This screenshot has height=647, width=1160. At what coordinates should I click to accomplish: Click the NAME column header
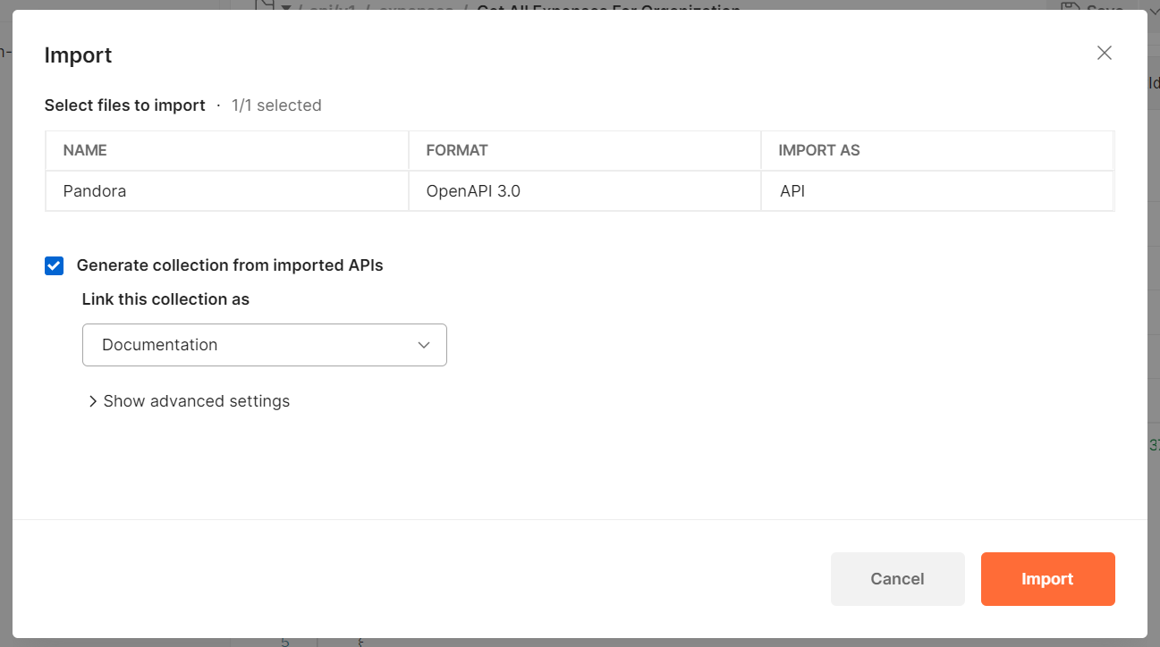point(85,150)
